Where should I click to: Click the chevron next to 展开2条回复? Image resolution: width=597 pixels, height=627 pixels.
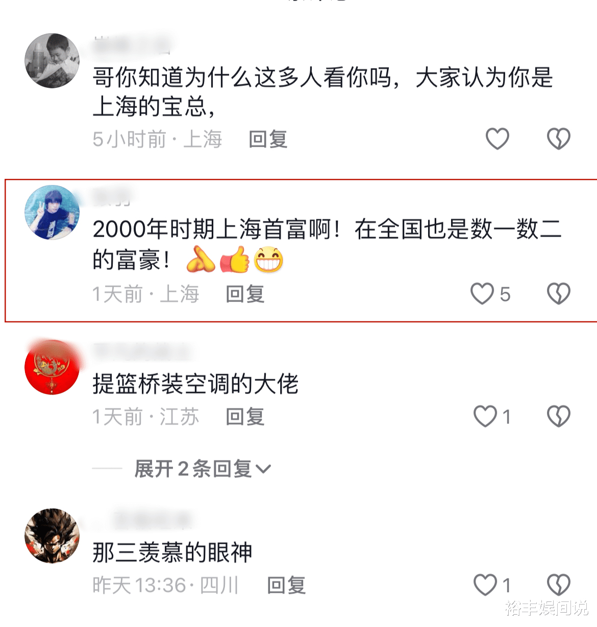[x=263, y=469]
